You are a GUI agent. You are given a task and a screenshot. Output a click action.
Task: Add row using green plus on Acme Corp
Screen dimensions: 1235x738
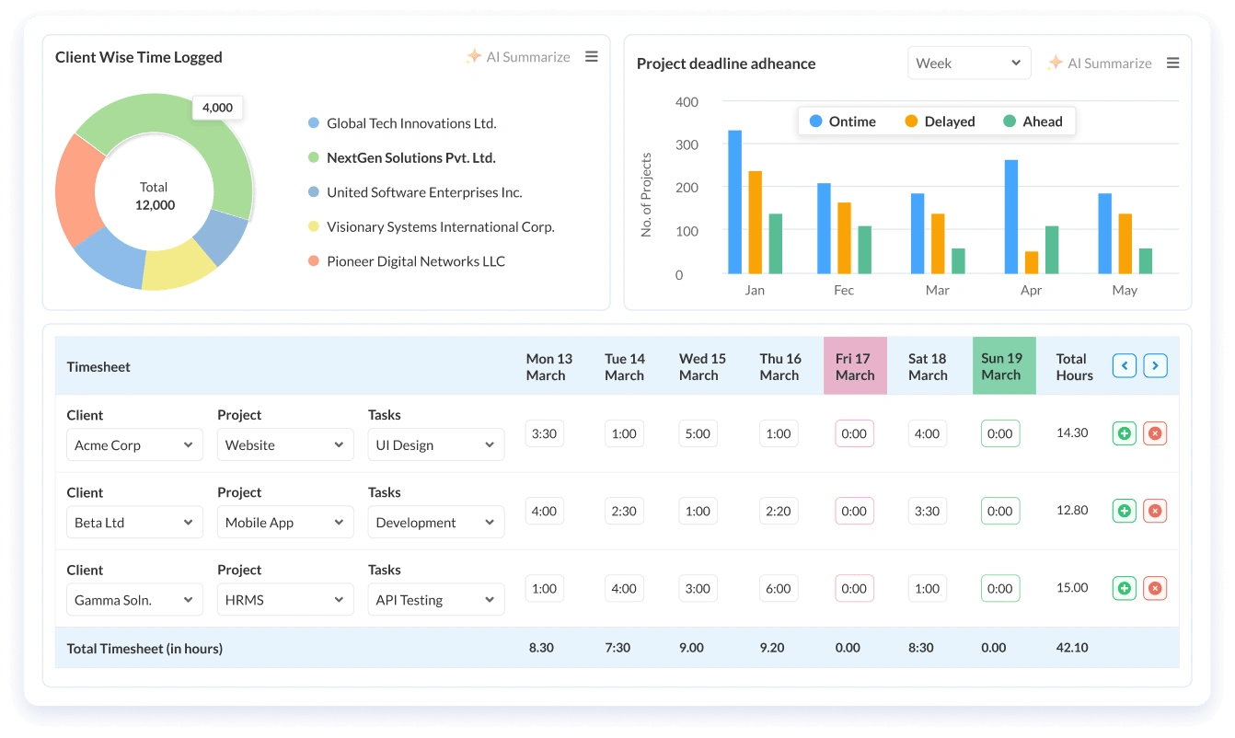coord(1125,433)
